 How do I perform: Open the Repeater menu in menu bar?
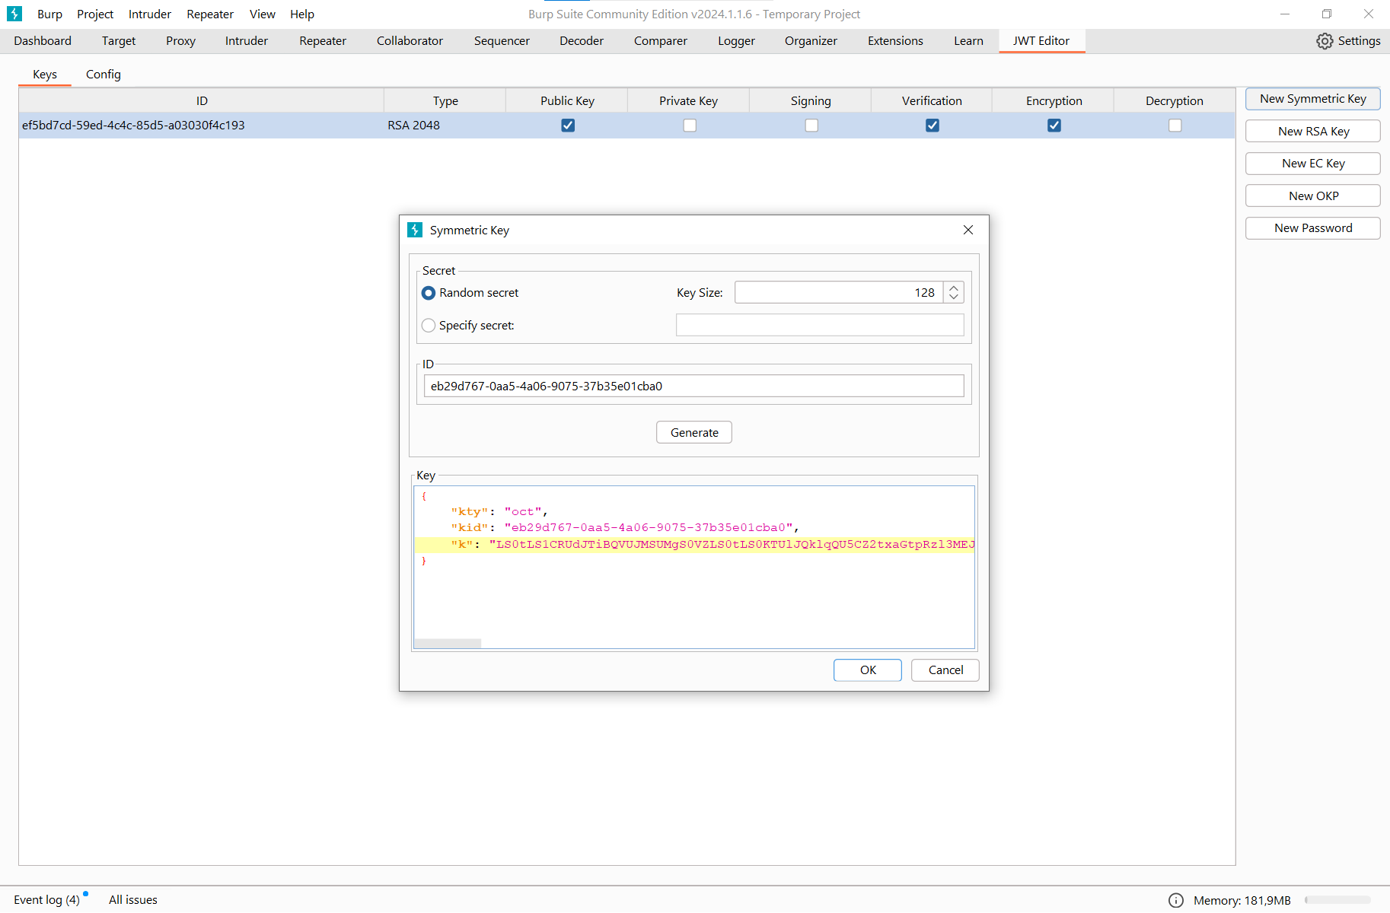coord(210,14)
